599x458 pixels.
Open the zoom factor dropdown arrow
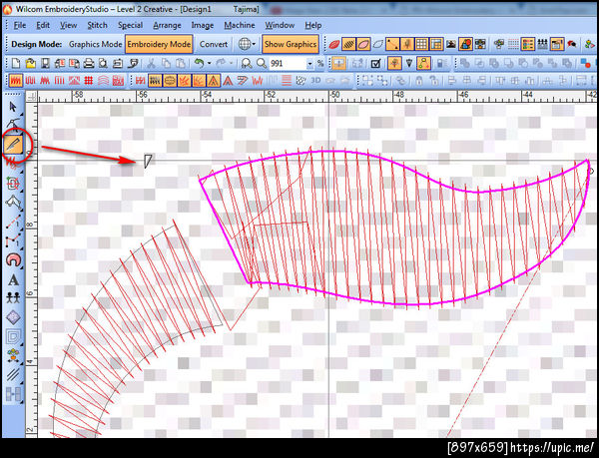point(309,63)
